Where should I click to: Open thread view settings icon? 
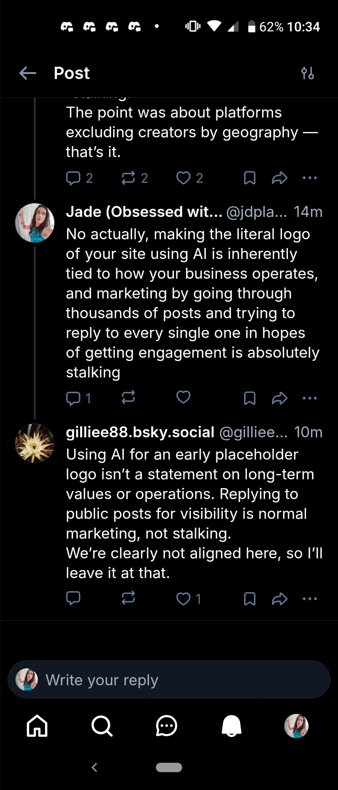308,73
